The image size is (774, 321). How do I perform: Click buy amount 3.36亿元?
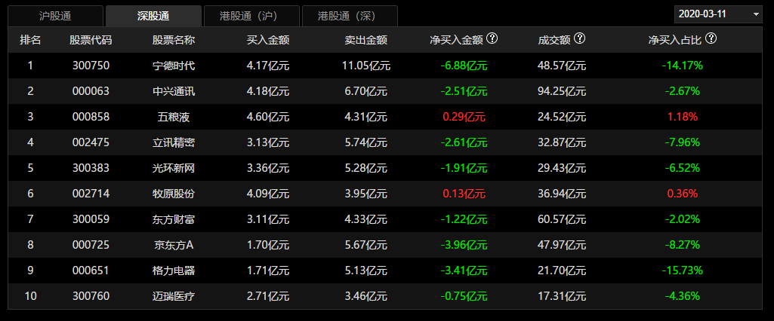click(x=268, y=168)
